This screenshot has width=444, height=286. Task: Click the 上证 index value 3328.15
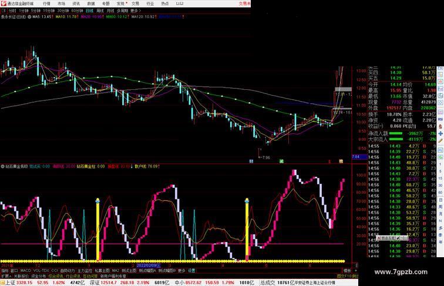point(24,282)
